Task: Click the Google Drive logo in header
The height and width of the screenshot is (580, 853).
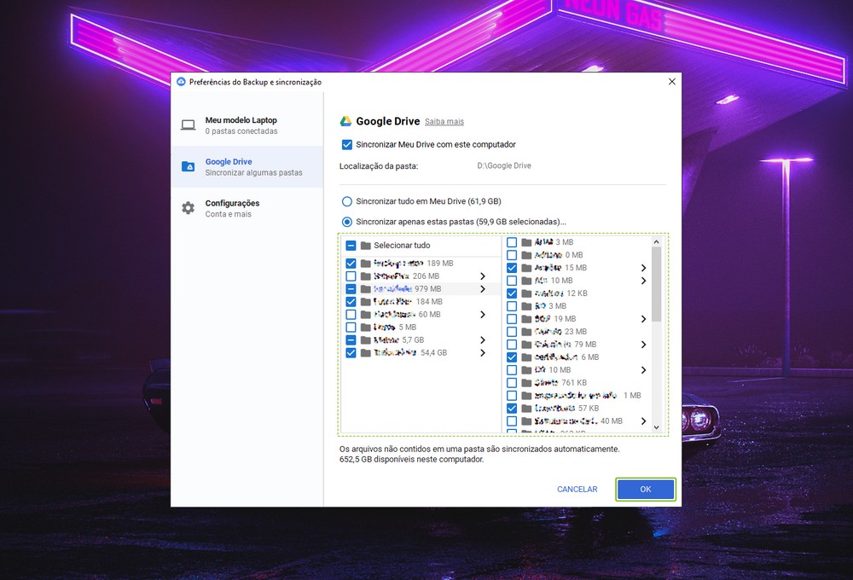Action: (x=346, y=121)
